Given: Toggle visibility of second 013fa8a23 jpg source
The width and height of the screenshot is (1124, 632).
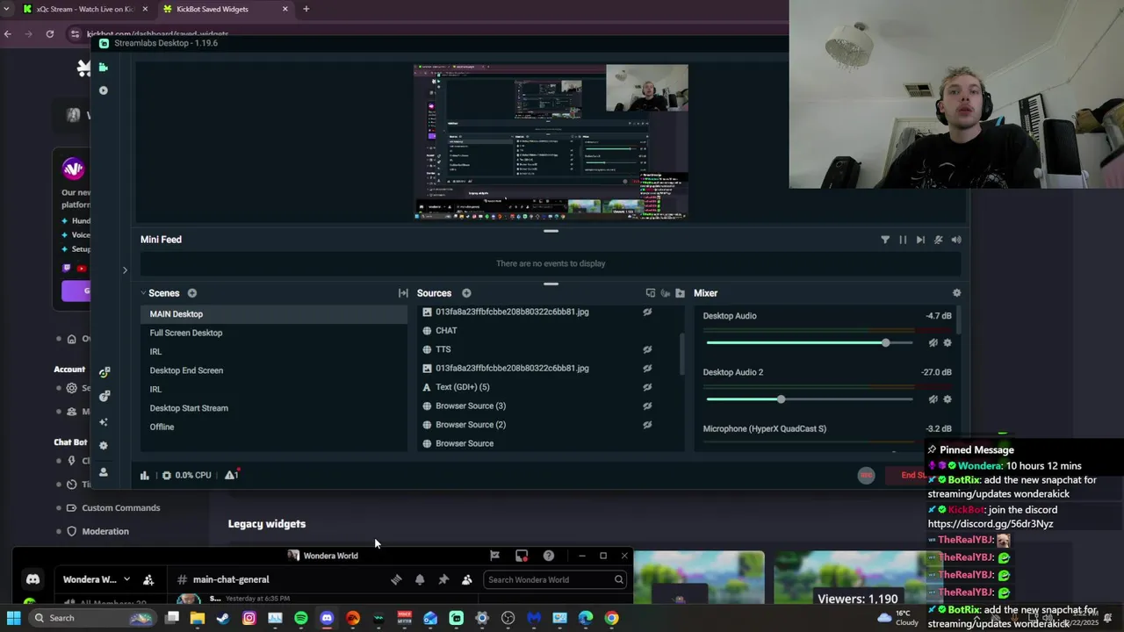Looking at the screenshot, I should click(647, 369).
